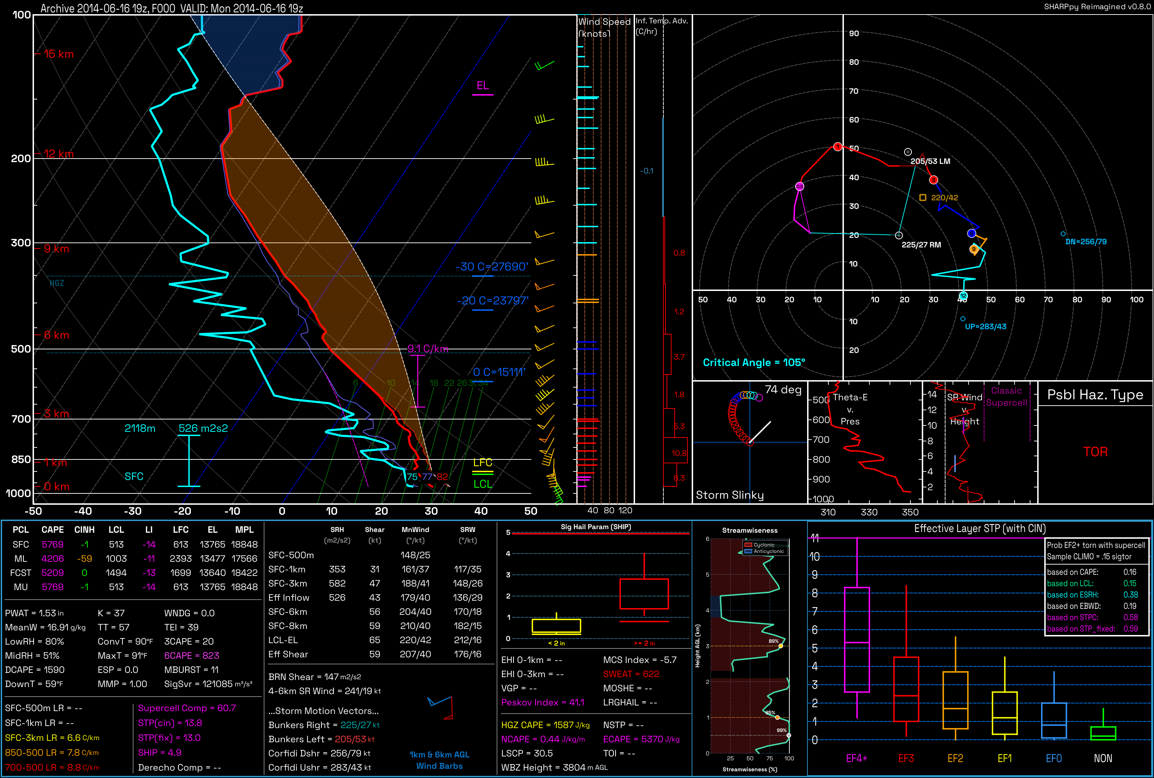Select the 205/53 LM storm motion marker
Image resolution: width=1154 pixels, height=778 pixels.
coord(907,152)
